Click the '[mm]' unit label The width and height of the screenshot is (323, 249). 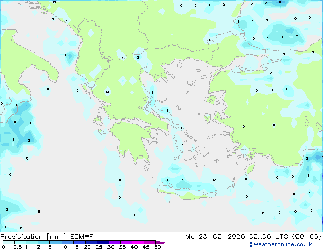(x=56, y=237)
